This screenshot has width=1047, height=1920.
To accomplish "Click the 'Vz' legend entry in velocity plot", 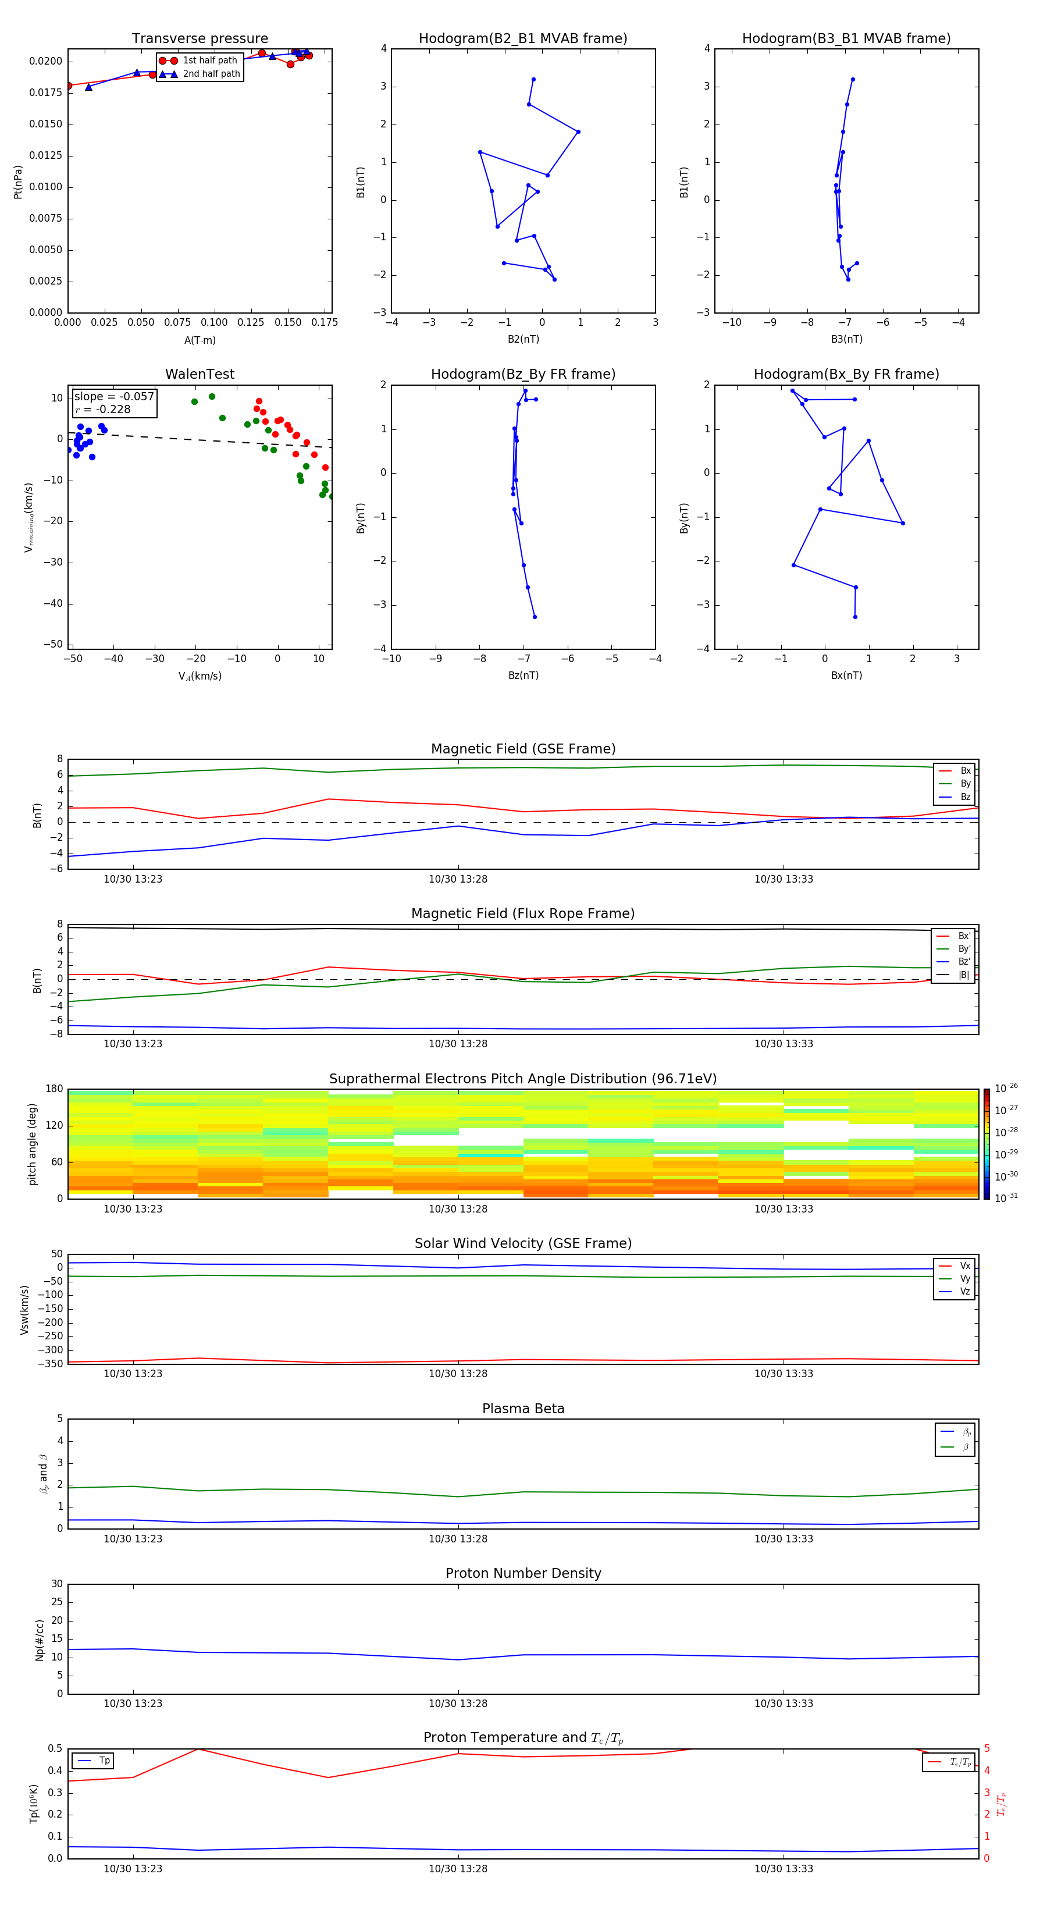I will click(x=955, y=1292).
